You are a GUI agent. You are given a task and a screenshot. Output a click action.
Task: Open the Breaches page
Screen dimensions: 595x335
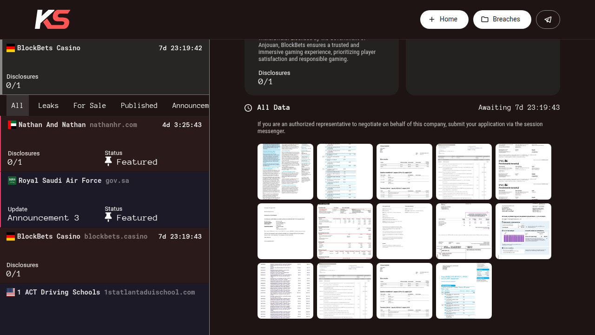pos(502,20)
